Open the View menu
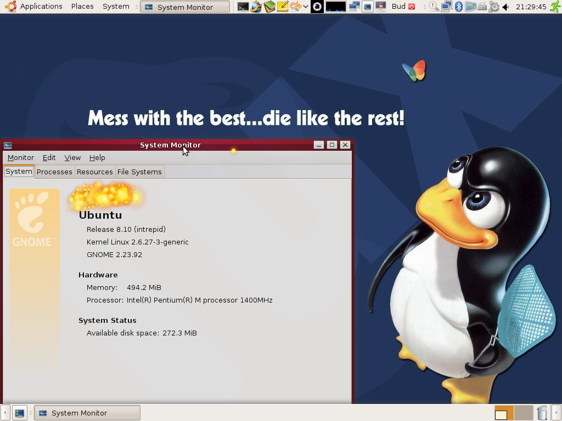 click(72, 157)
